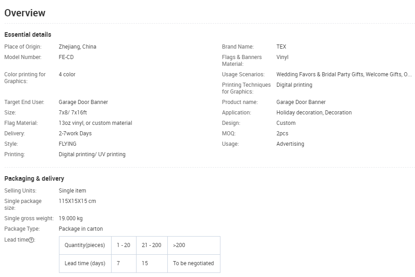Click the Essential details section title

click(28, 35)
